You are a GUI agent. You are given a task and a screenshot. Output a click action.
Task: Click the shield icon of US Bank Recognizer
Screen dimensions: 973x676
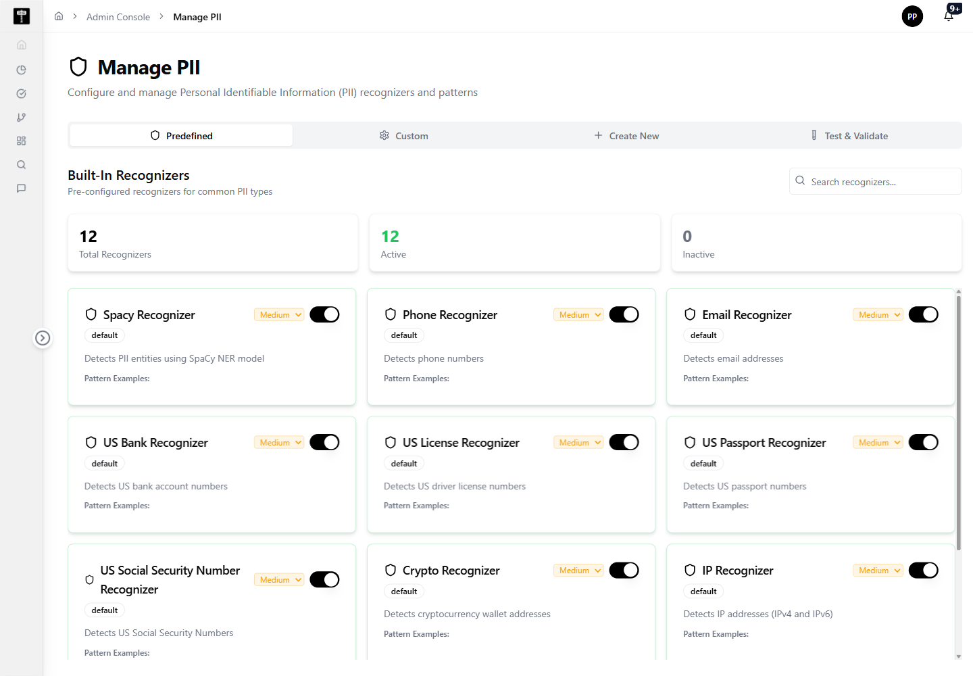coord(91,443)
